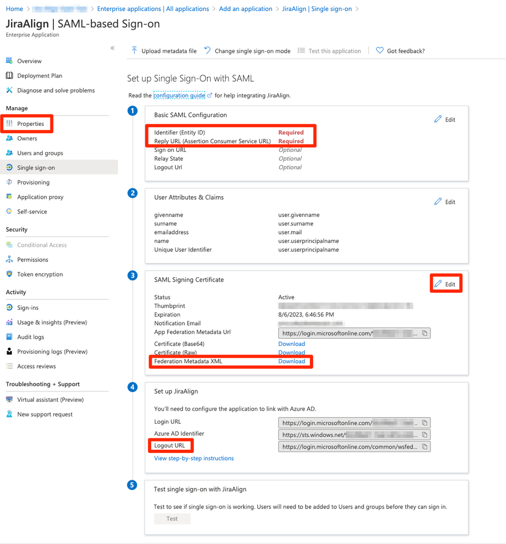
Task: Open the configuration guide link
Action: click(179, 95)
